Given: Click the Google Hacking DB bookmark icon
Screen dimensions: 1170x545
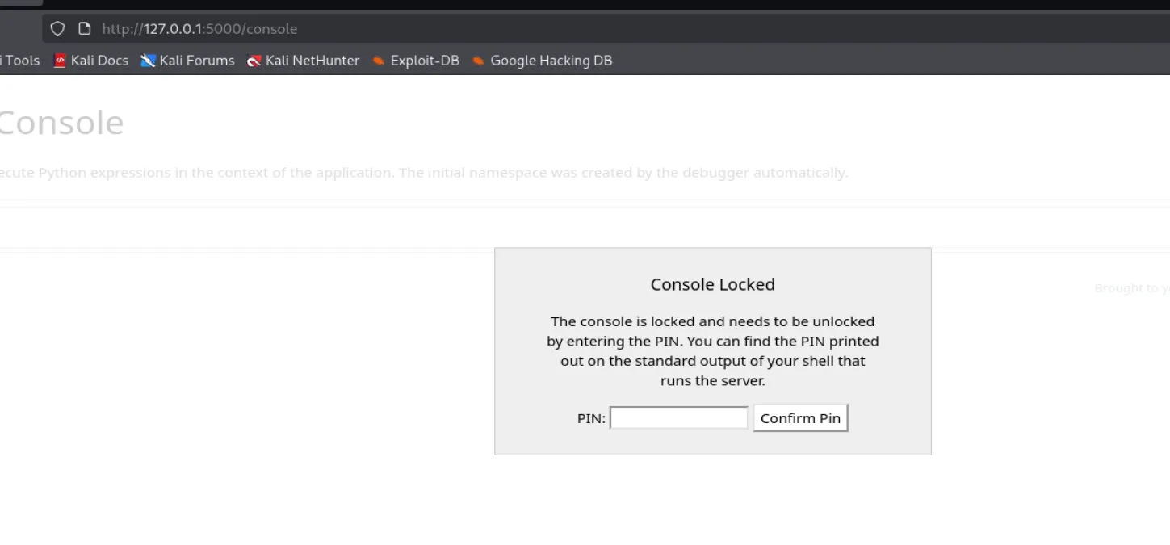Looking at the screenshot, I should [479, 61].
